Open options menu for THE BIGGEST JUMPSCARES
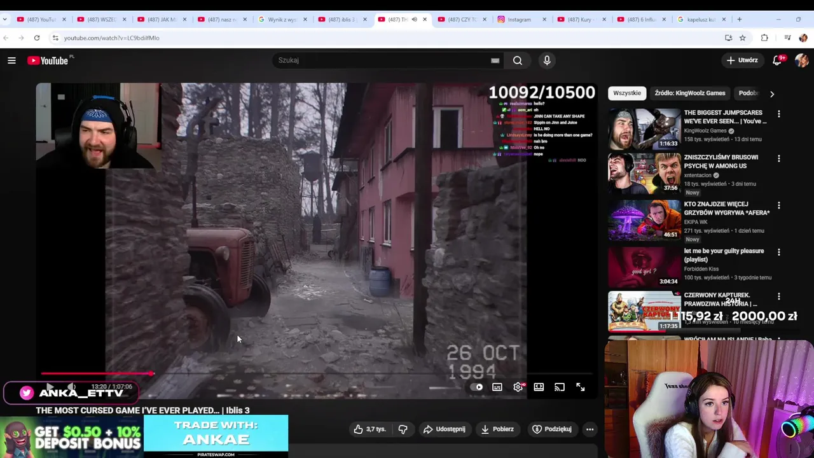 coord(779,114)
